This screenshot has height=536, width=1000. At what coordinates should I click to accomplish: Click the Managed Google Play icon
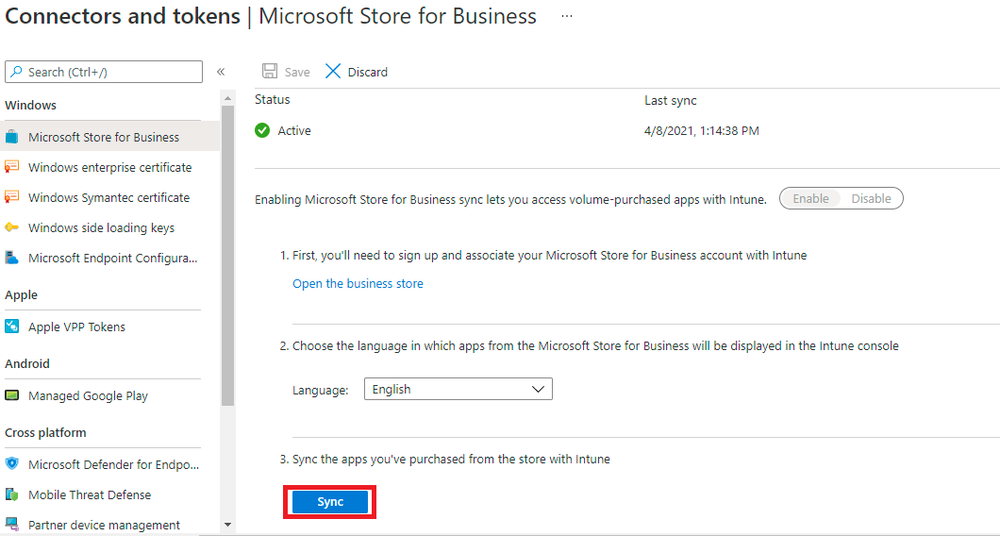coord(11,395)
